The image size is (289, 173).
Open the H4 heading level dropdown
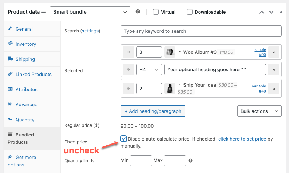[149, 69]
